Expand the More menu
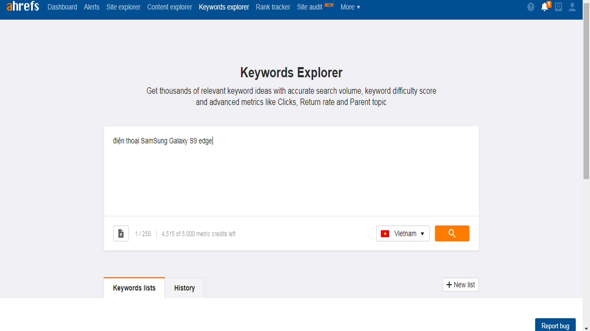Image resolution: width=590 pixels, height=331 pixels. pos(350,7)
